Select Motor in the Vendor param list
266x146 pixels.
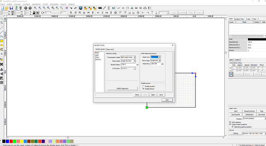(x=97, y=53)
